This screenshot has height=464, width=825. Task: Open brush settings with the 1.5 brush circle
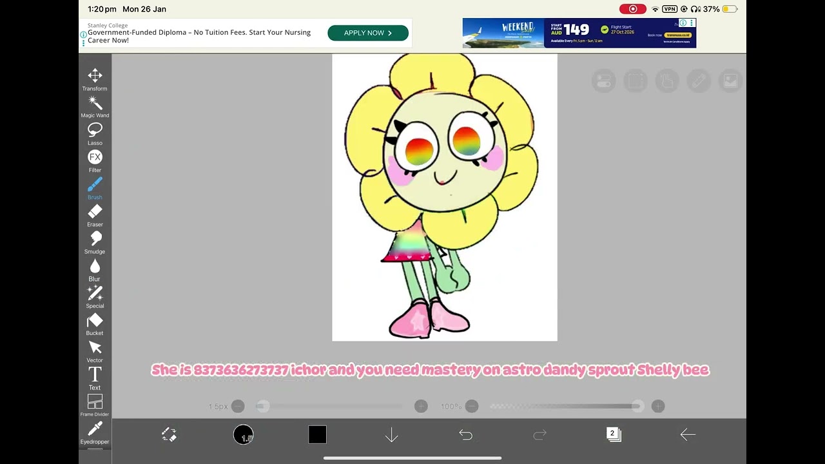coord(243,435)
